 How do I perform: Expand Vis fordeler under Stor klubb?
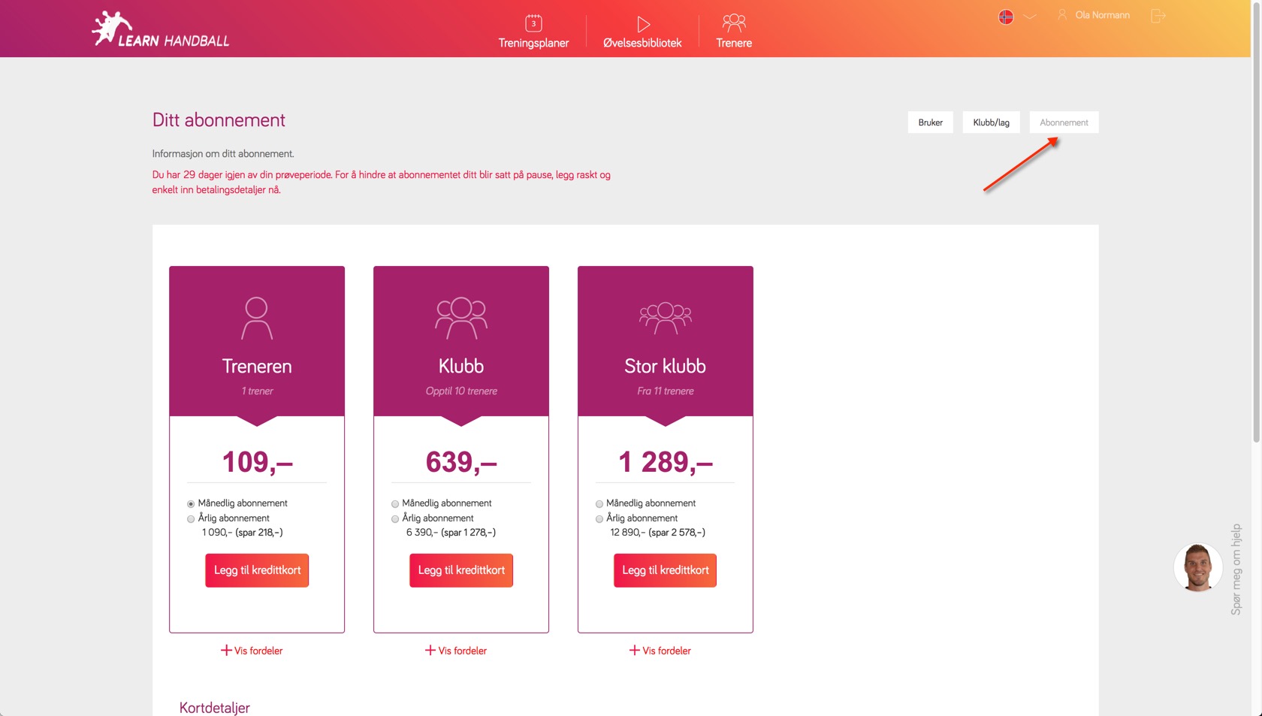point(660,651)
